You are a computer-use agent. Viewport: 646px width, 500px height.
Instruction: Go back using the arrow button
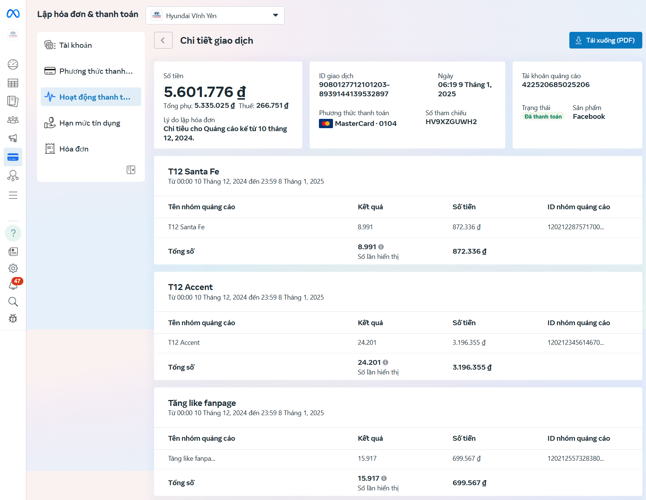point(163,40)
